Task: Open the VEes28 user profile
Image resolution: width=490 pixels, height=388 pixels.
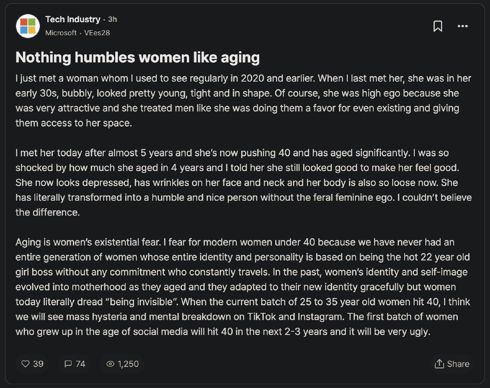Action: pyautogui.click(x=97, y=33)
